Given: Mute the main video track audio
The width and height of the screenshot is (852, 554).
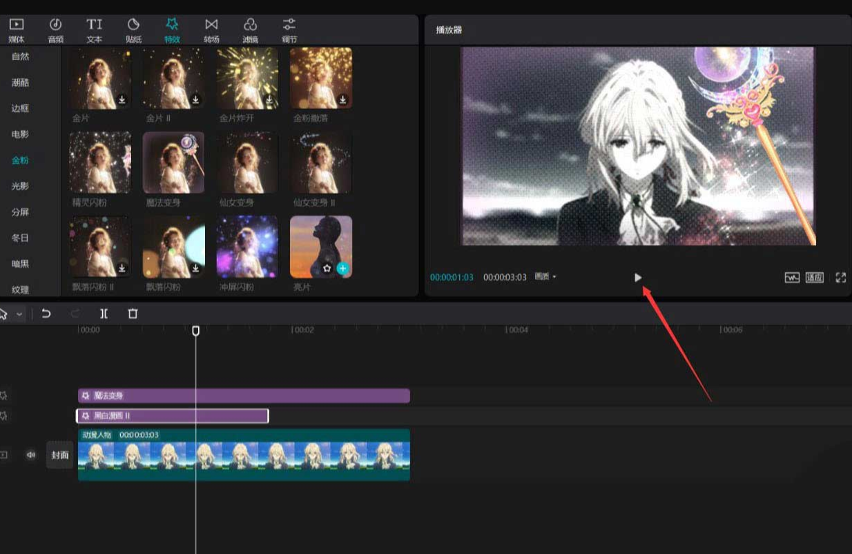Looking at the screenshot, I should pyautogui.click(x=31, y=455).
